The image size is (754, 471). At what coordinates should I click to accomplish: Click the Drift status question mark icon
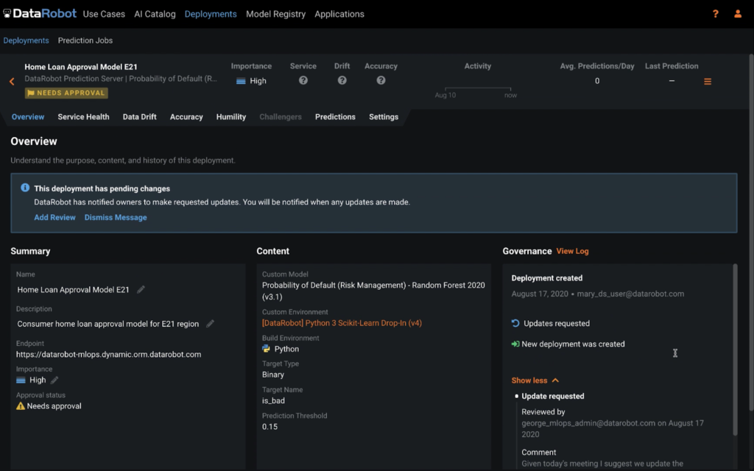341,81
